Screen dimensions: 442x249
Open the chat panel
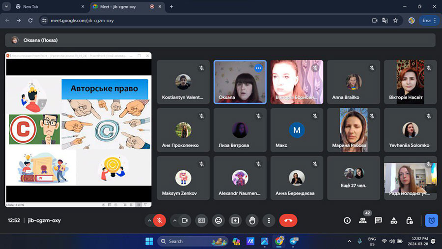click(378, 220)
